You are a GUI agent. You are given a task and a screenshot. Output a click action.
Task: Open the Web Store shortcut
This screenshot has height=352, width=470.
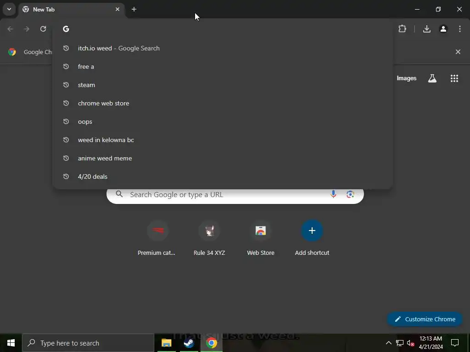click(261, 238)
